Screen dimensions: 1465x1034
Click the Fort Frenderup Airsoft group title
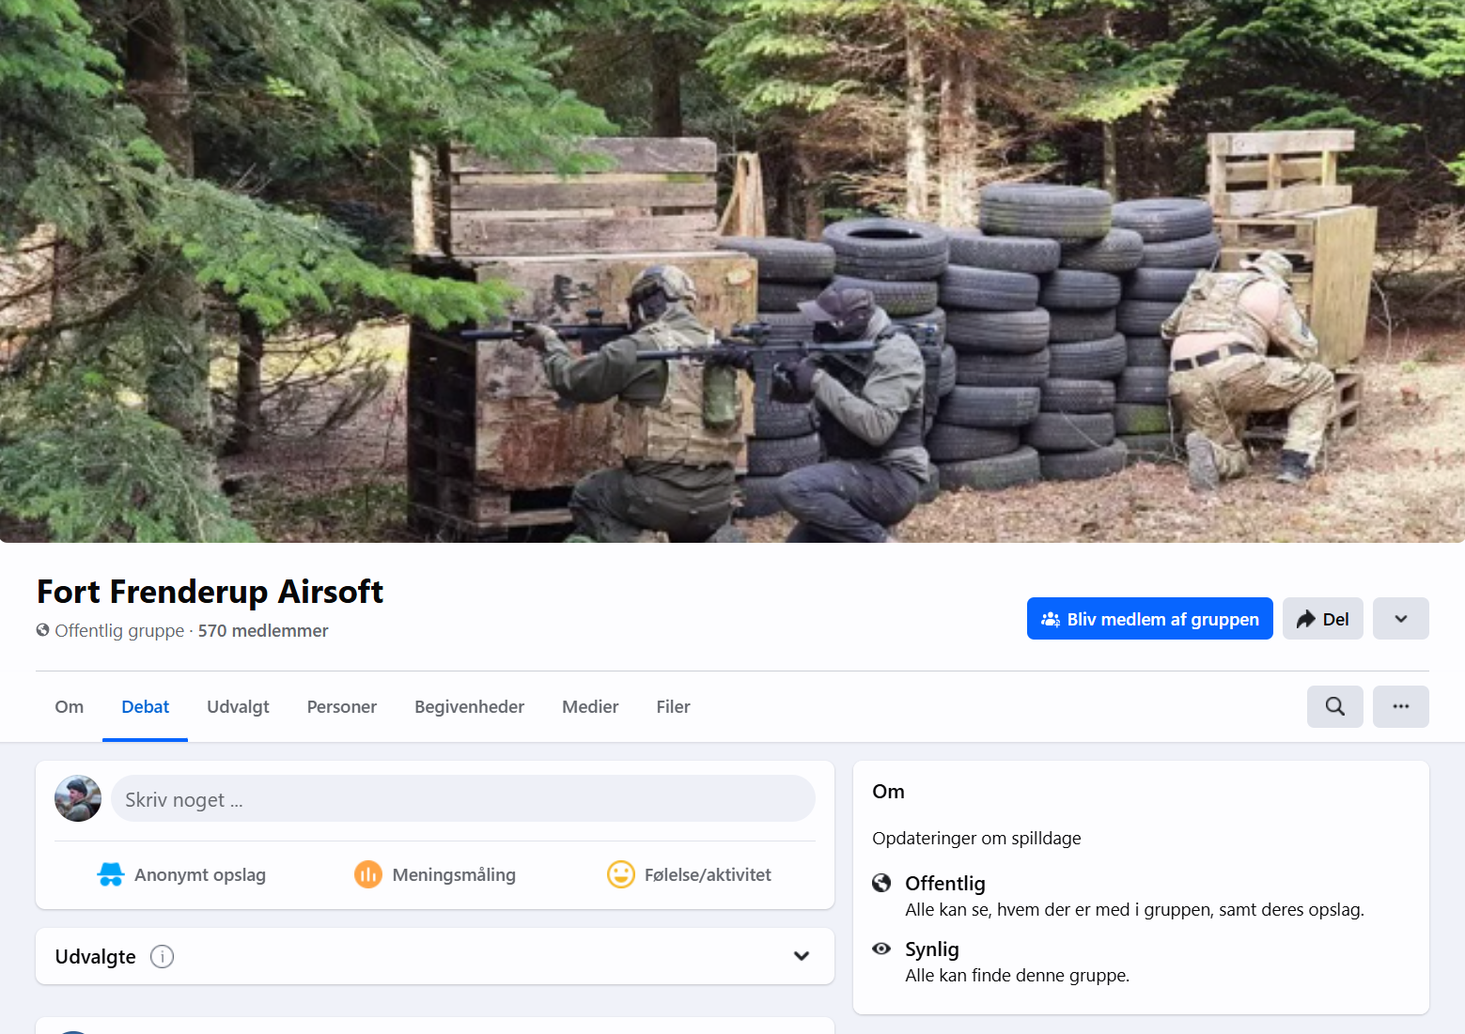(x=210, y=592)
